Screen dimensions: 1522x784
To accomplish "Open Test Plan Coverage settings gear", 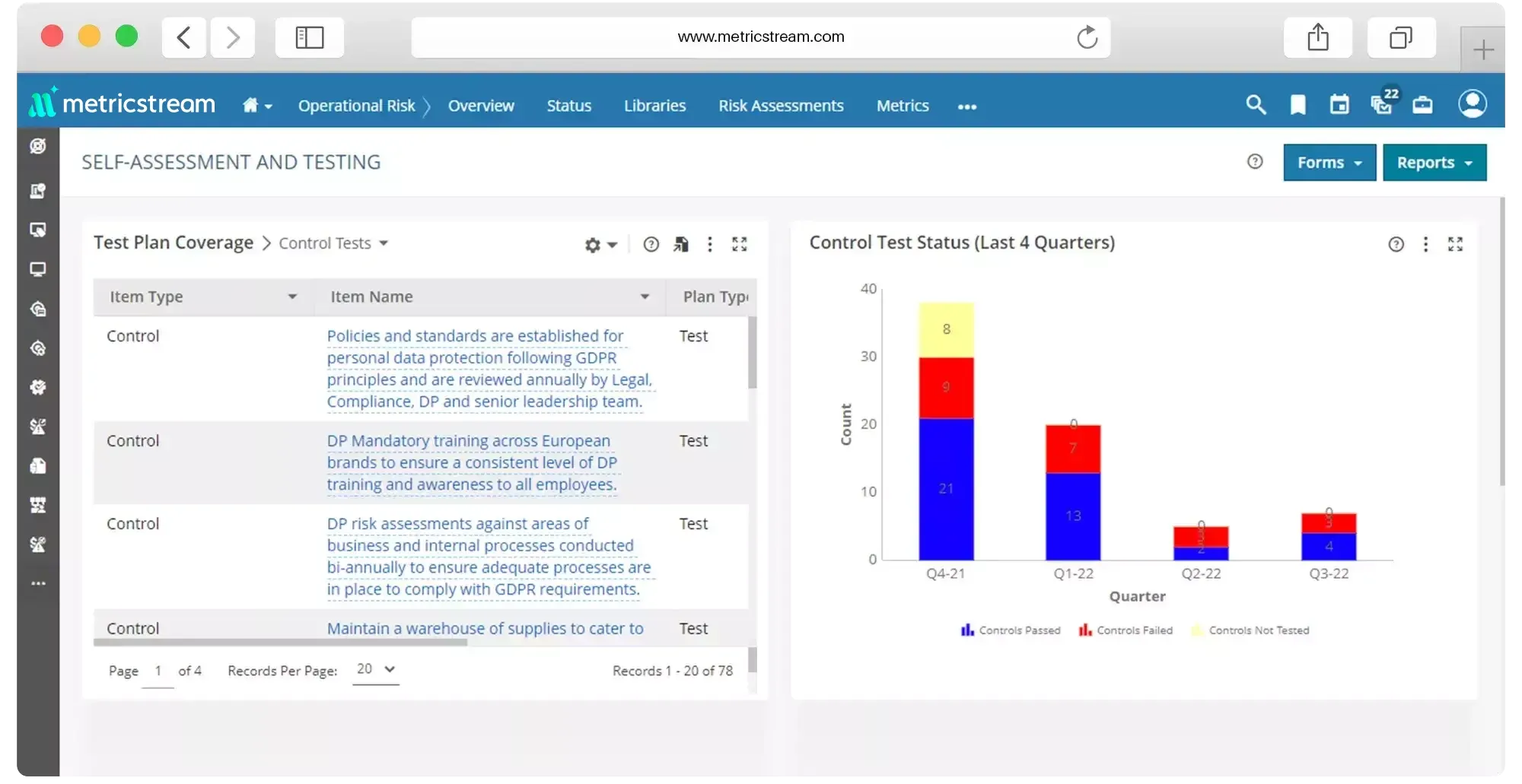I will coord(600,245).
